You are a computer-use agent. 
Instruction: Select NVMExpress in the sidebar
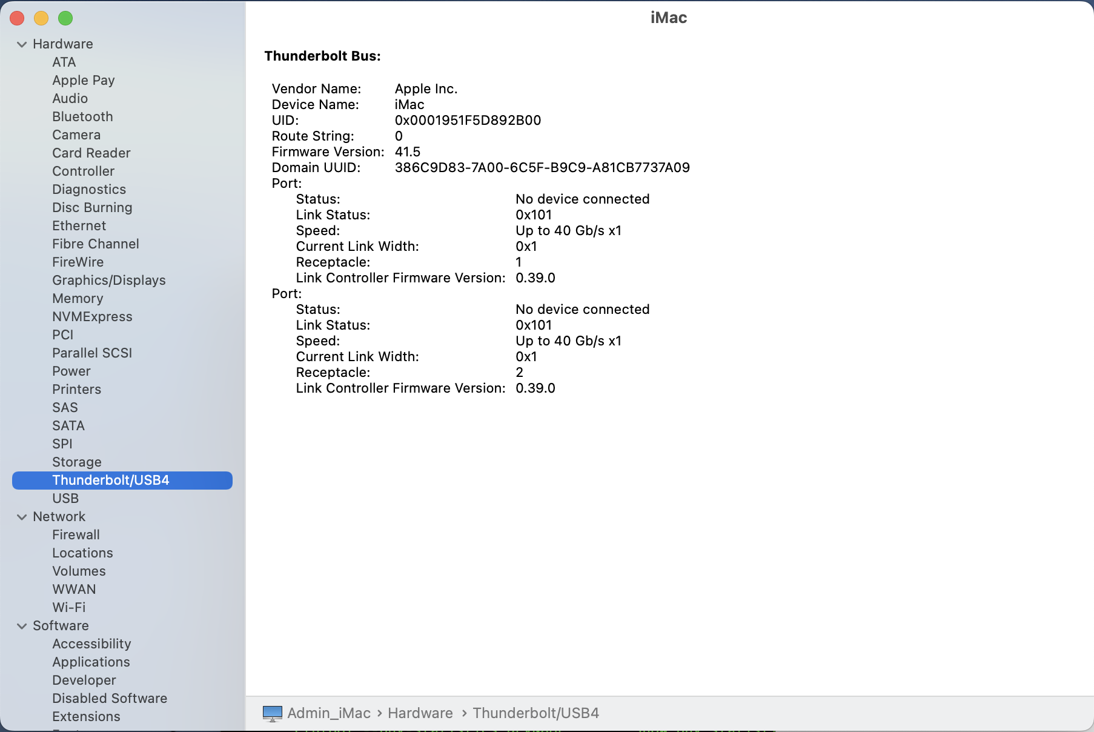[x=92, y=317]
